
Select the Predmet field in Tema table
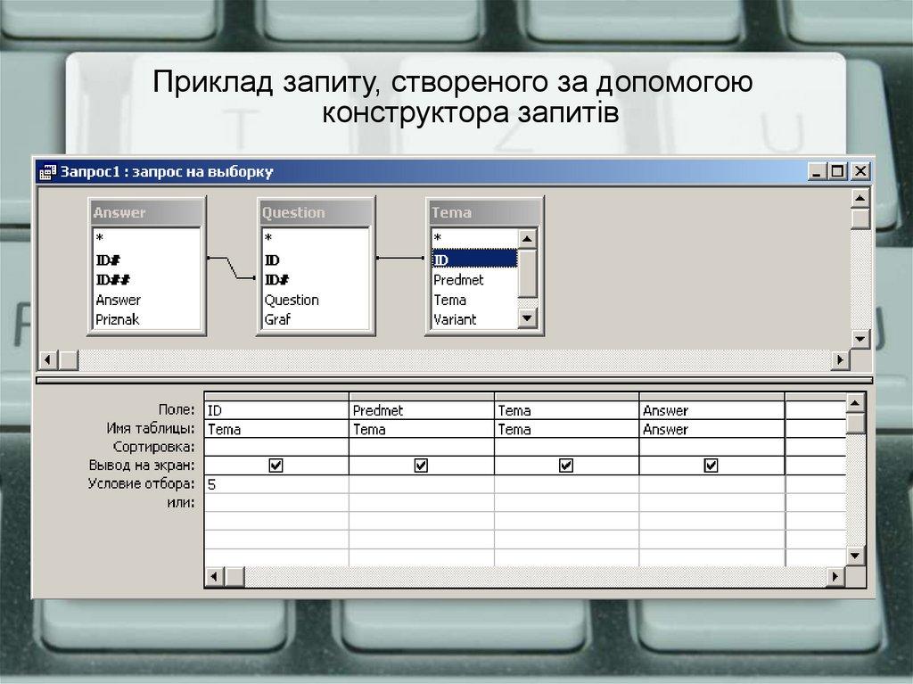(x=459, y=279)
